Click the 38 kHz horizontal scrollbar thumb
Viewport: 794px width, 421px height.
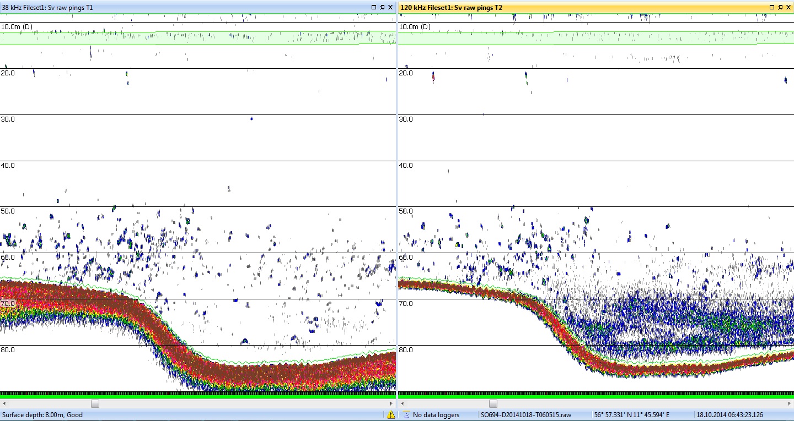click(95, 403)
